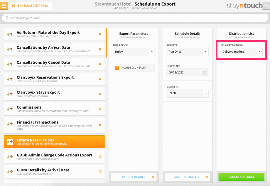Click double chevron on Clairvoyix Stays Export
The width and height of the screenshot is (270, 186).
[x=100, y=94]
